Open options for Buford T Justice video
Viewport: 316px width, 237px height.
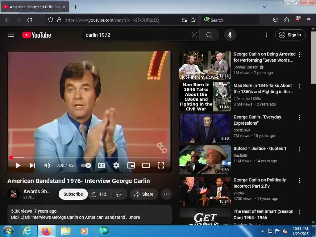tap(300, 149)
